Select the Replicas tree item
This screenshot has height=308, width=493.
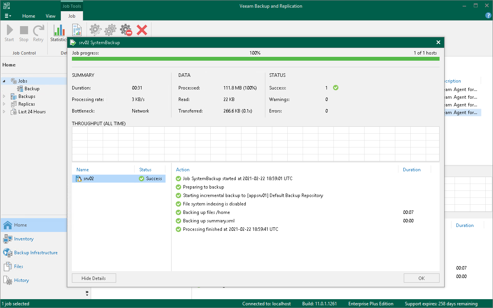(27, 104)
